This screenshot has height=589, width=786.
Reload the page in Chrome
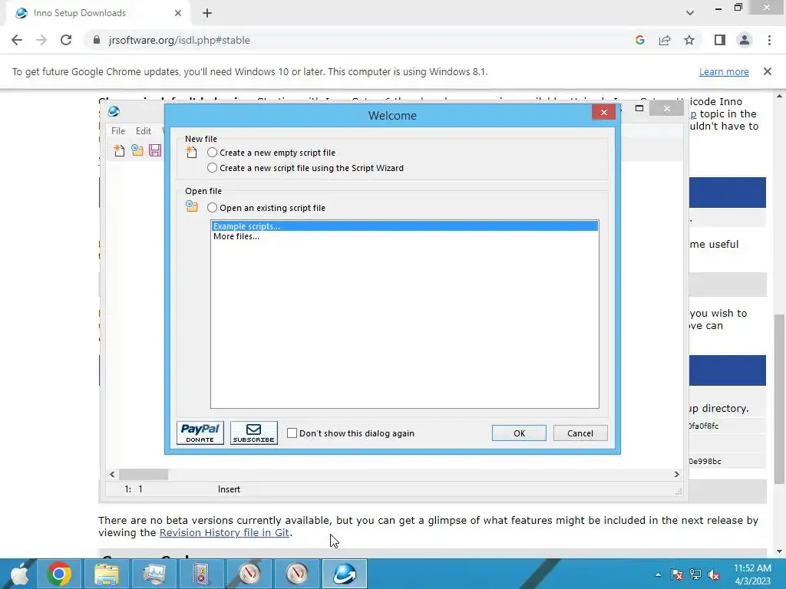tap(66, 40)
